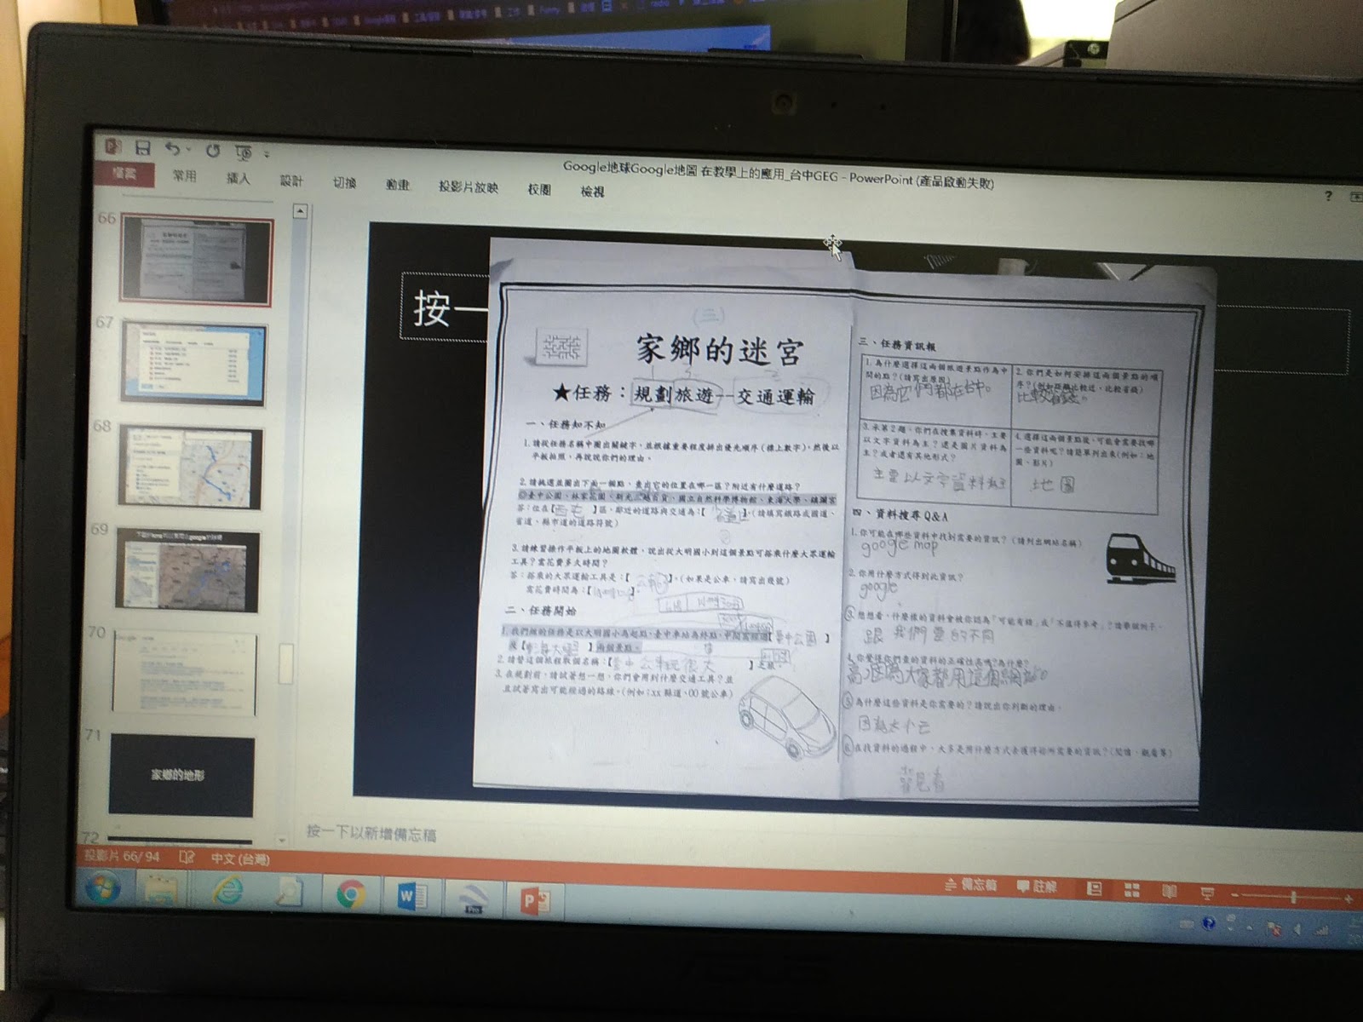Switch to the 切換 (Transitions) ribbon tab
Viewport: 1363px width, 1022px height.
pyautogui.click(x=344, y=183)
